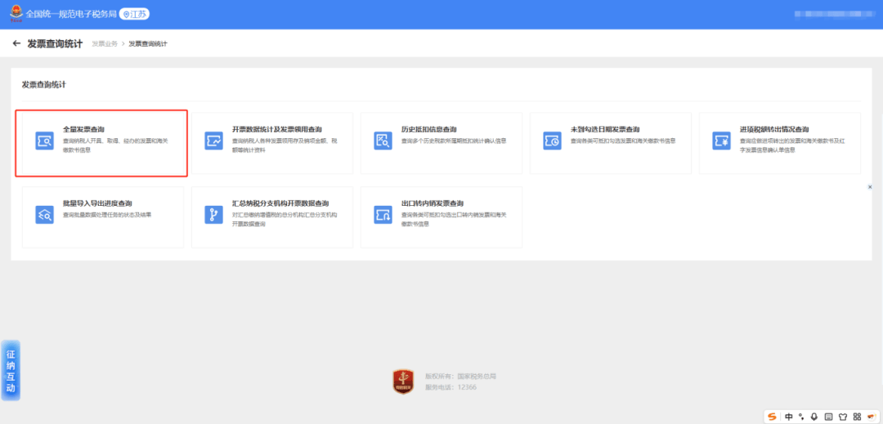This screenshot has width=883, height=424.
Task: Open 开票数据统计及发票领用查询 icon
Action: [213, 141]
